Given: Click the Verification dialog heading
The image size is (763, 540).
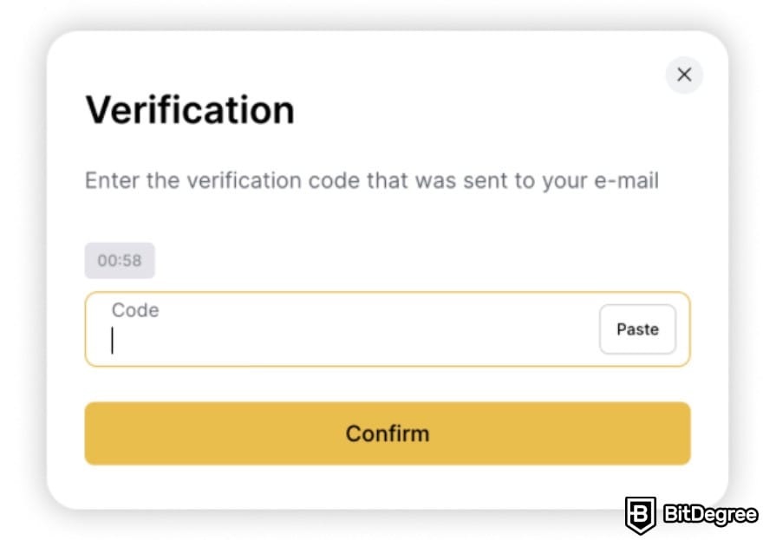Looking at the screenshot, I should pyautogui.click(x=189, y=108).
